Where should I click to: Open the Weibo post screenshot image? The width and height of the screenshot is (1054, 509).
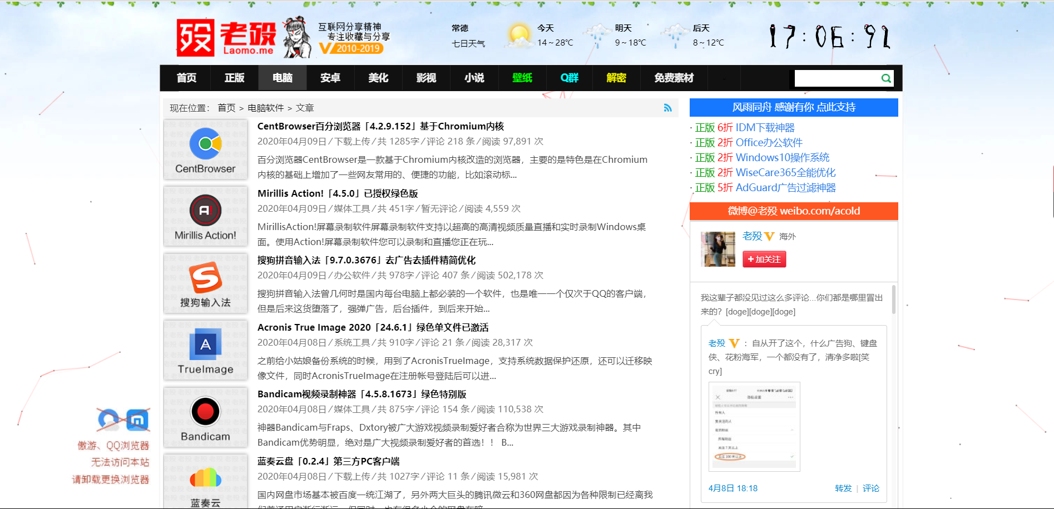pos(754,427)
